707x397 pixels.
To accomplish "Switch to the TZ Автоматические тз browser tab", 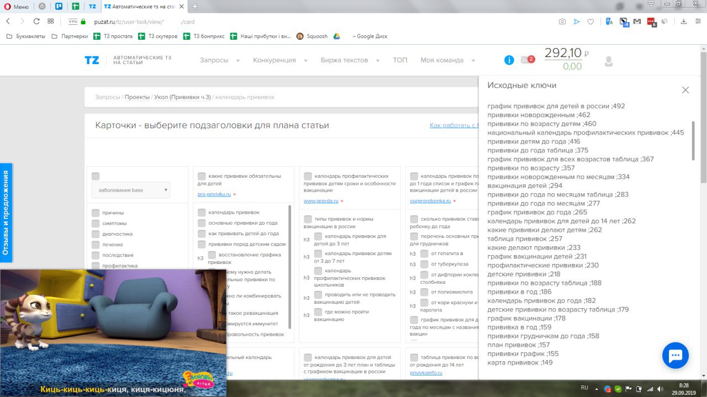I will (145, 7).
